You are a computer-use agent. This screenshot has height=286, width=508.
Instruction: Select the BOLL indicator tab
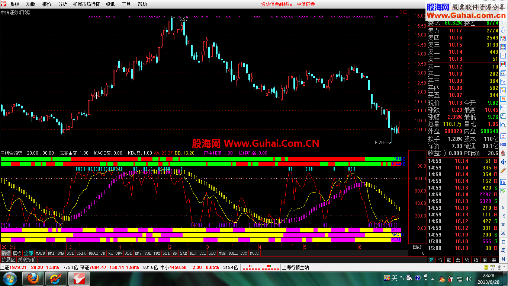(233, 253)
